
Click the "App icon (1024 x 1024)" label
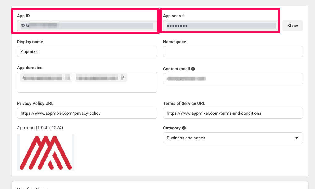(x=40, y=128)
